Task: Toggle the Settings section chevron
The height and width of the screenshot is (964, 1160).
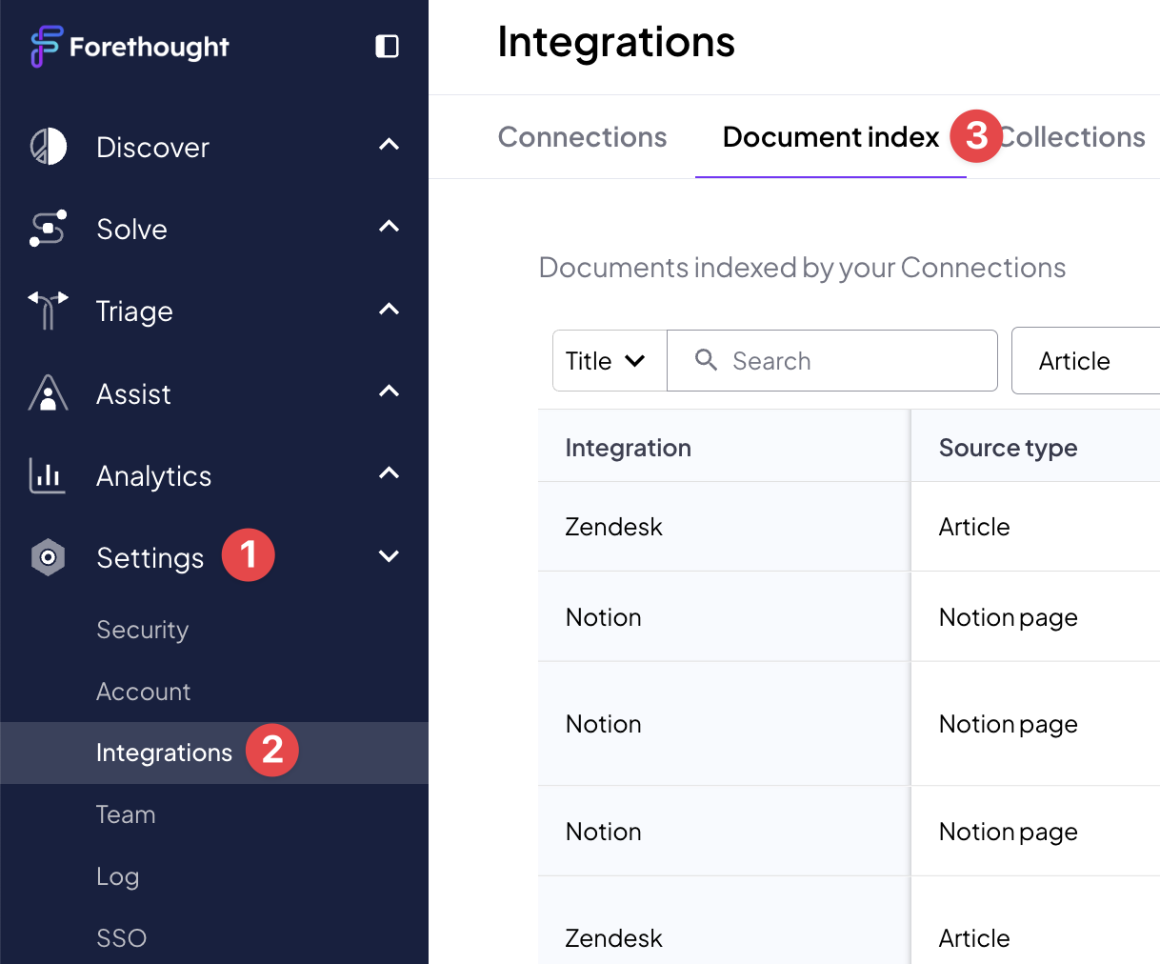Action: (389, 556)
